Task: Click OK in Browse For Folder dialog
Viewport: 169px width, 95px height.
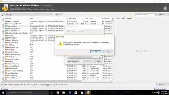Action: point(88,61)
